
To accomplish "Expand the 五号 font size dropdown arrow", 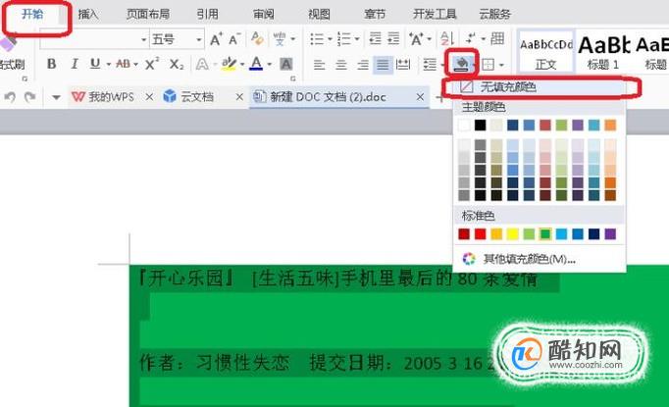I will tap(199, 39).
